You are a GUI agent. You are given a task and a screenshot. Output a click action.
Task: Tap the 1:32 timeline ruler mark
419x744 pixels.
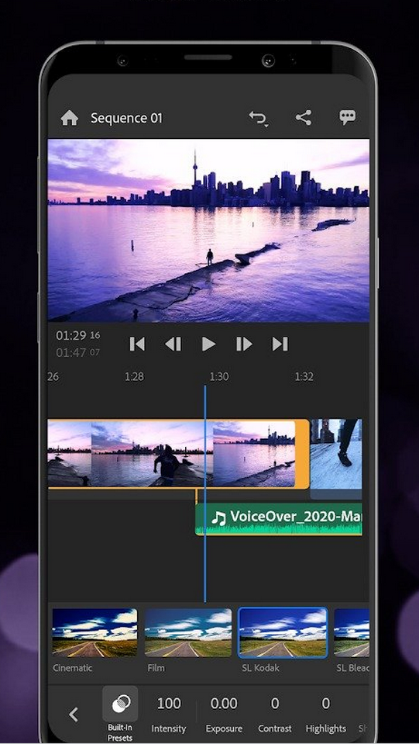coord(304,376)
